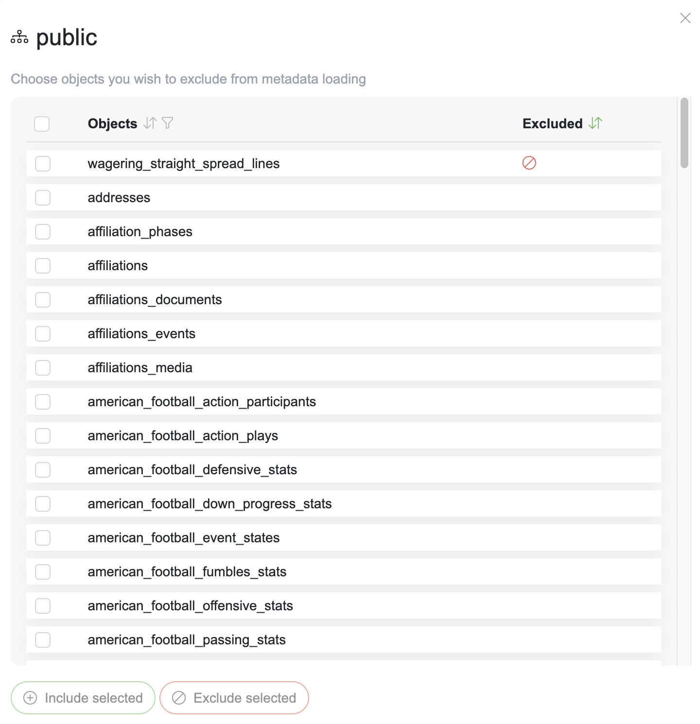Viewport: 700px width, 724px height.
Task: Click the vertical scrollbar thumb
Action: pyautogui.click(x=684, y=132)
